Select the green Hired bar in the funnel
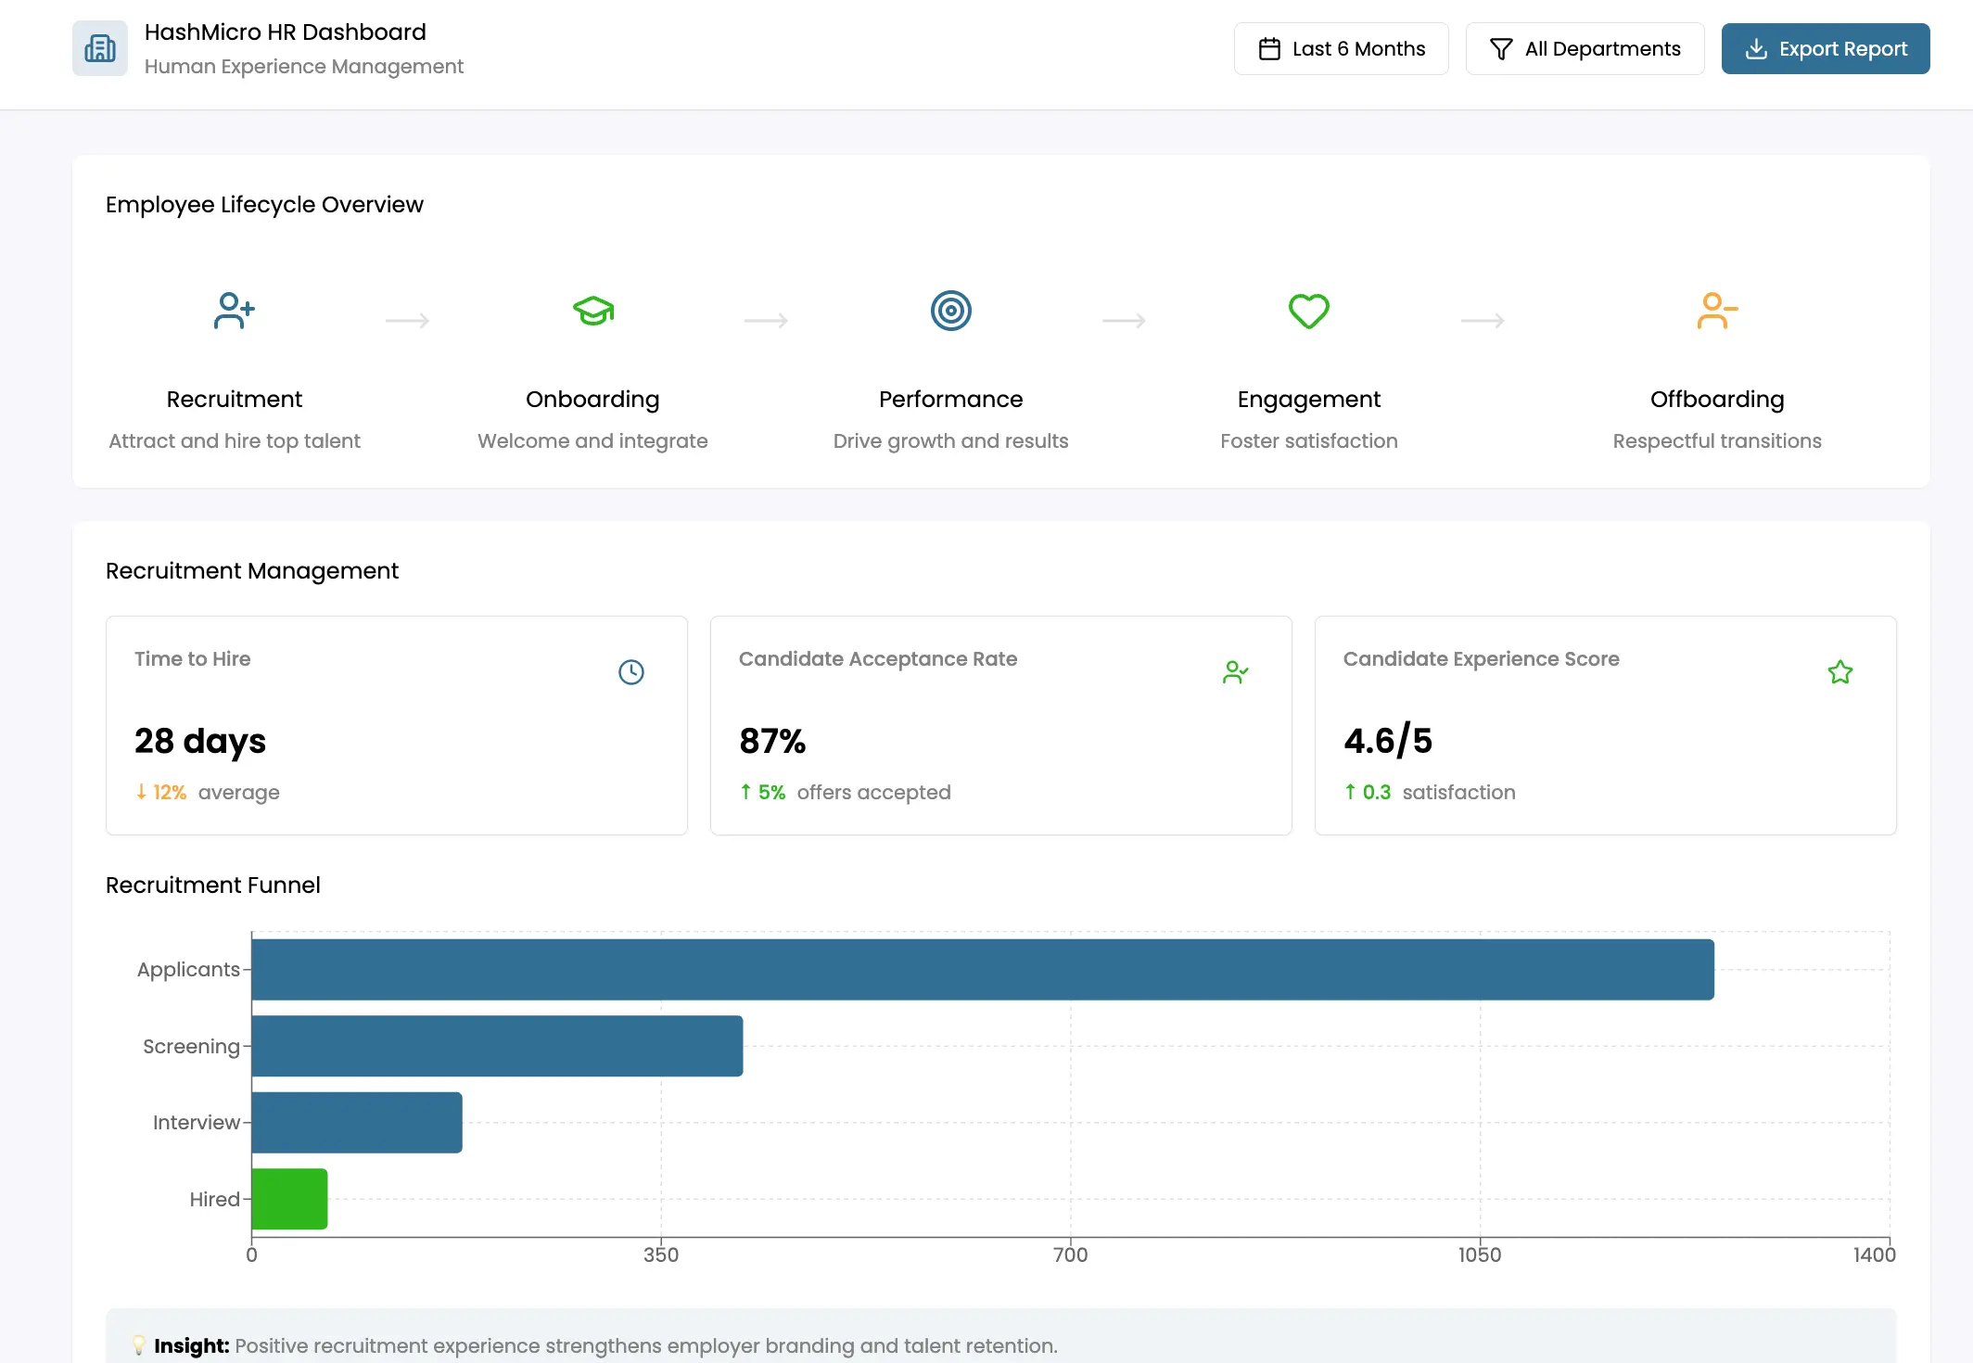Screen dimensions: 1973x1363 point(288,1199)
